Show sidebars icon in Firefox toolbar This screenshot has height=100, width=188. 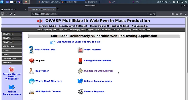pyautogui.click(x=177, y=14)
